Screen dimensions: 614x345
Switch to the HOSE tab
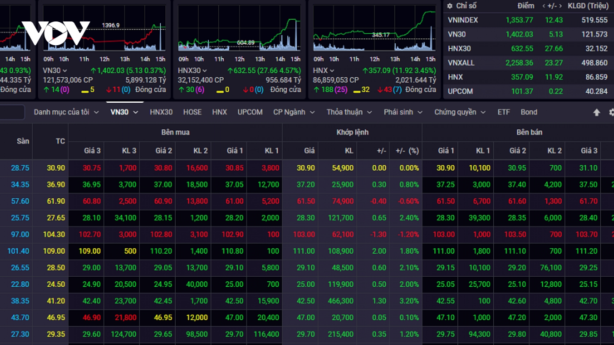point(192,112)
